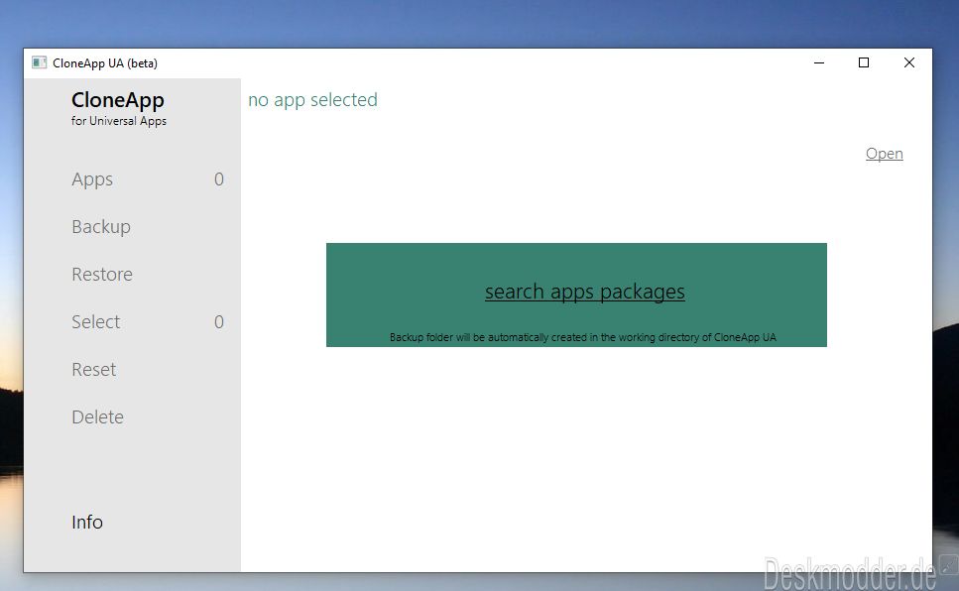The width and height of the screenshot is (959, 591).
Task: Click the Open link
Action: point(884,154)
